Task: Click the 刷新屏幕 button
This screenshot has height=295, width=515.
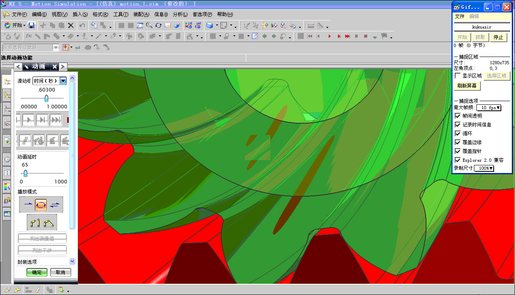Action: pos(467,86)
